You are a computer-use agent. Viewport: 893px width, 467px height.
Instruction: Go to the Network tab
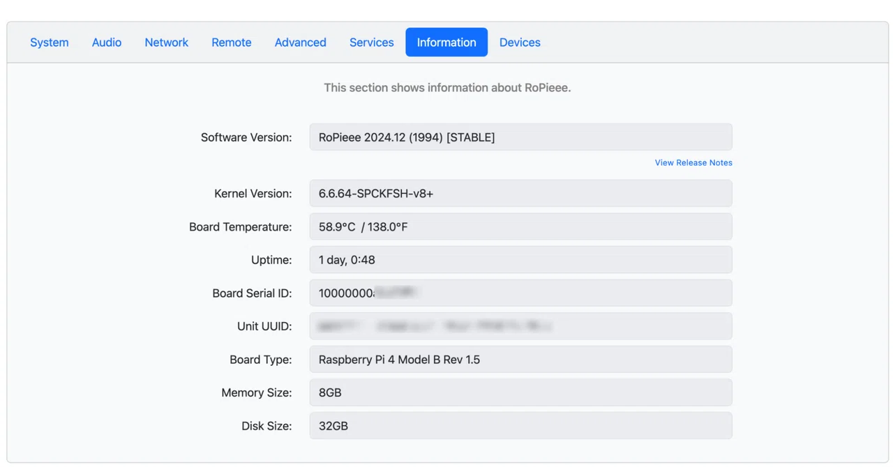[166, 43]
